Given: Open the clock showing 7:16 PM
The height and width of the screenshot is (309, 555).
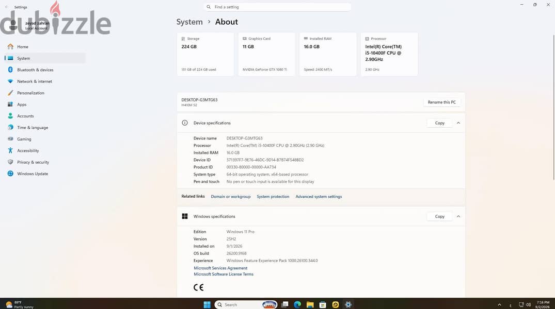Looking at the screenshot, I should click(x=543, y=304).
